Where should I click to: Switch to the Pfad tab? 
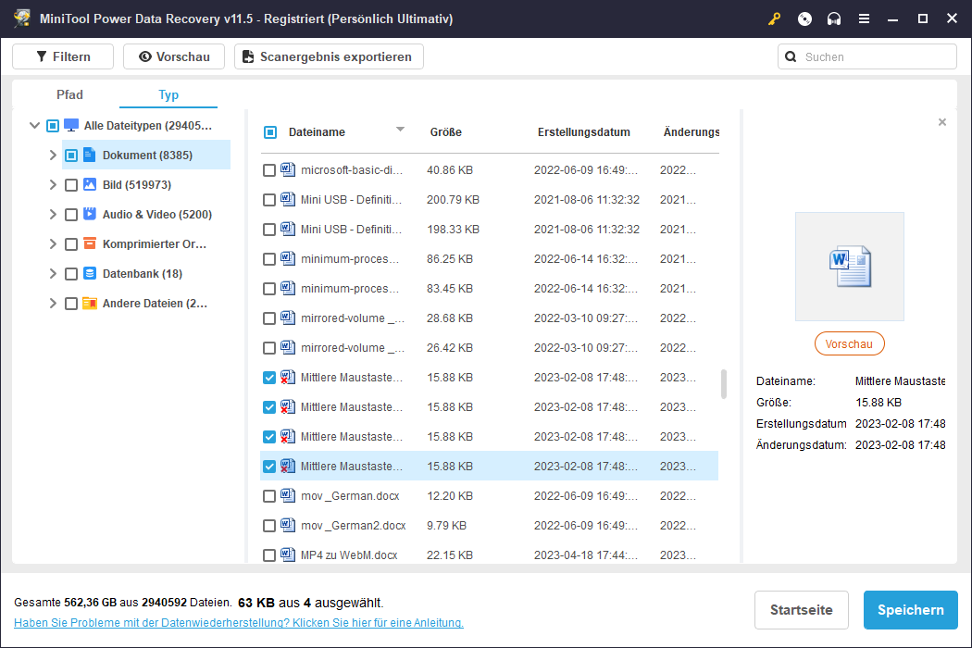[69, 94]
